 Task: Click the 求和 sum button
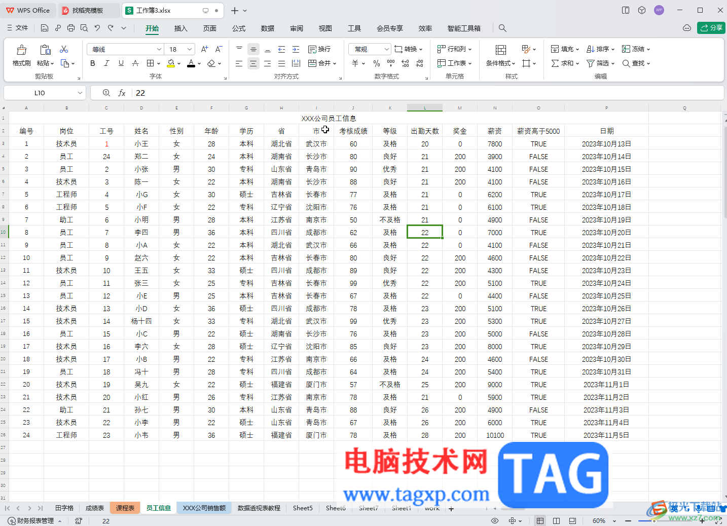pos(565,63)
